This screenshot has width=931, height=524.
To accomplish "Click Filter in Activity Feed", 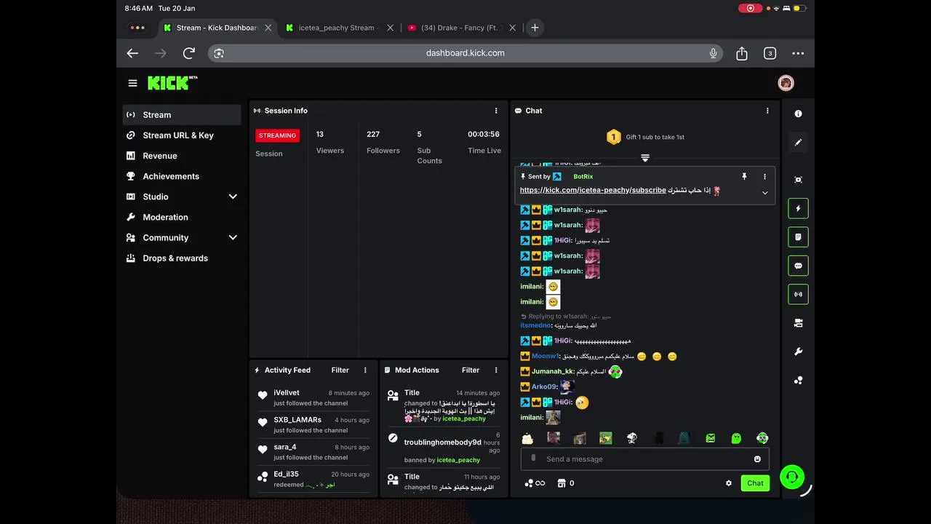I will pos(340,370).
